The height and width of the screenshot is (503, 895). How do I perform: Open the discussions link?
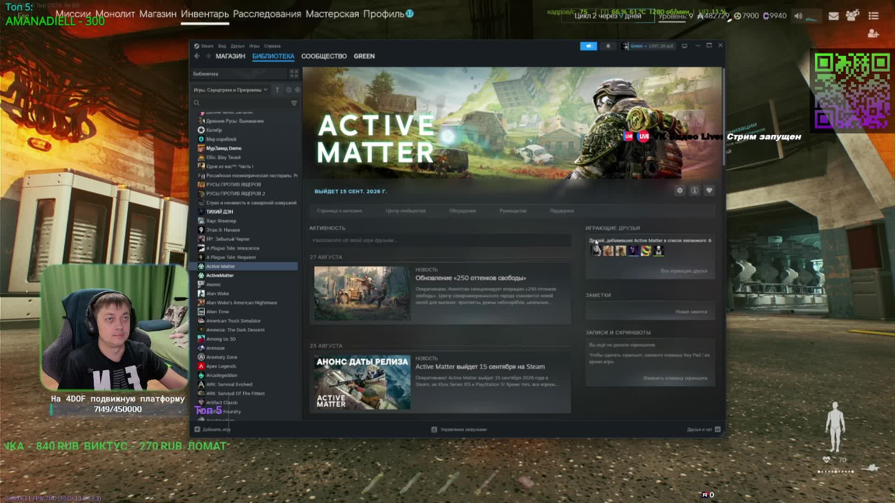pos(462,211)
